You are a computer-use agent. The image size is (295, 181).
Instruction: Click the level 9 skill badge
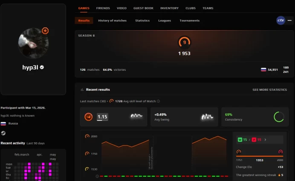click(x=184, y=42)
